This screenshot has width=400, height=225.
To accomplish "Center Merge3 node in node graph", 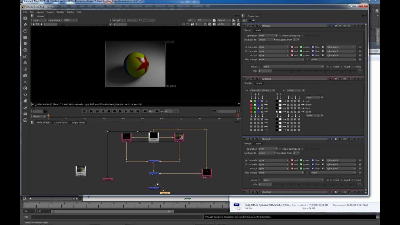I will click(x=248, y=26).
